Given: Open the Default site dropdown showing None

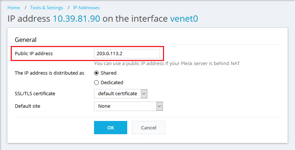Looking at the screenshot, I should (x=128, y=106).
